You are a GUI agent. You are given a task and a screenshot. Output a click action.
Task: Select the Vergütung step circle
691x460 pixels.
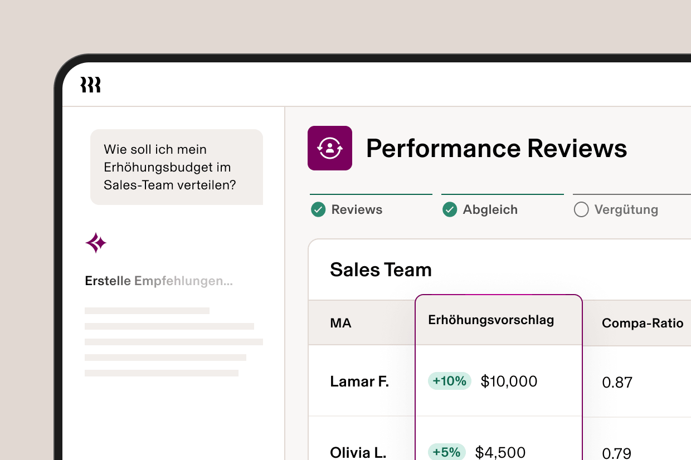click(x=581, y=210)
